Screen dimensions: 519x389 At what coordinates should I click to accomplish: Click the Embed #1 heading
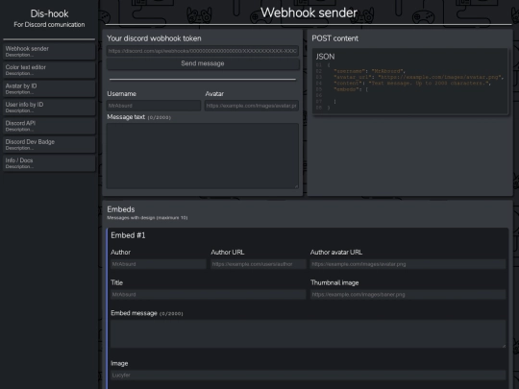click(128, 235)
